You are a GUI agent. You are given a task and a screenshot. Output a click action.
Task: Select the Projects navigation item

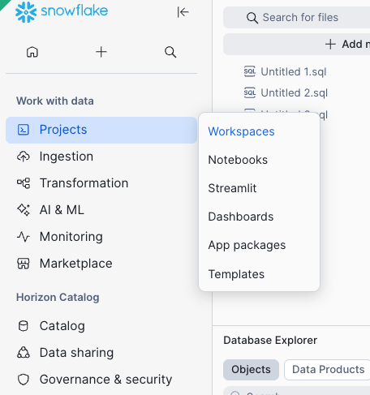[101, 130]
